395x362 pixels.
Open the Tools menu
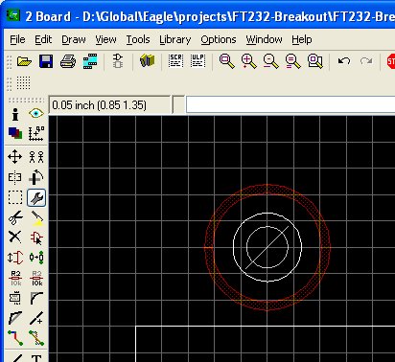pos(138,39)
